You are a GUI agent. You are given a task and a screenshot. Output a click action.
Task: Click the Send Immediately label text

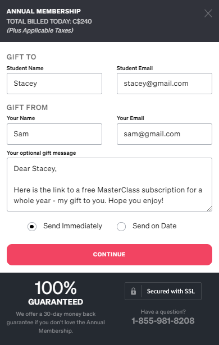[72, 226]
